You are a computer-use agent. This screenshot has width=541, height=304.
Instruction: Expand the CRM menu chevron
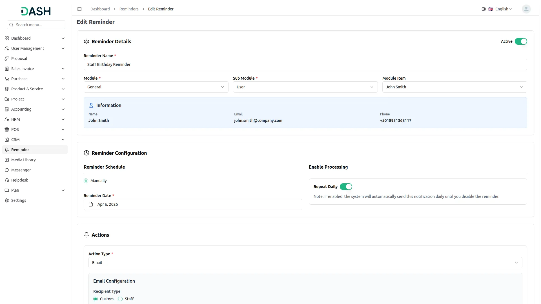63,140
